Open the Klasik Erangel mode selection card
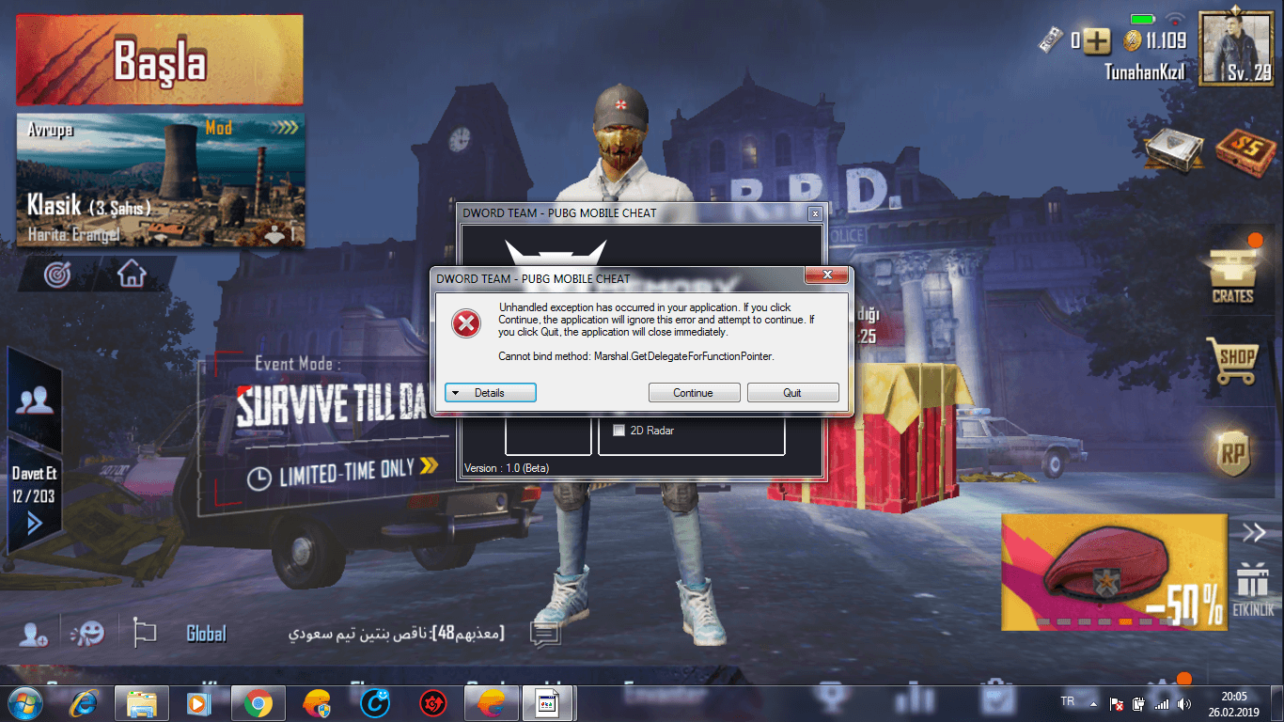 point(160,180)
